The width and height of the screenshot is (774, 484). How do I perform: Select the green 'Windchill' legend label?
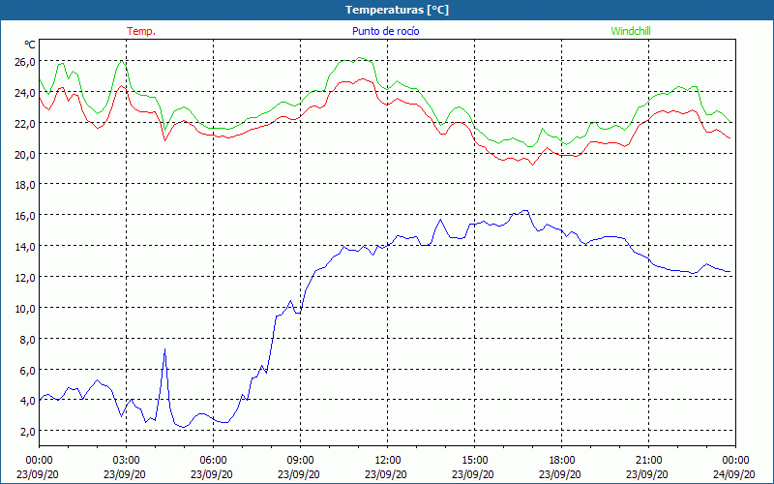(631, 31)
